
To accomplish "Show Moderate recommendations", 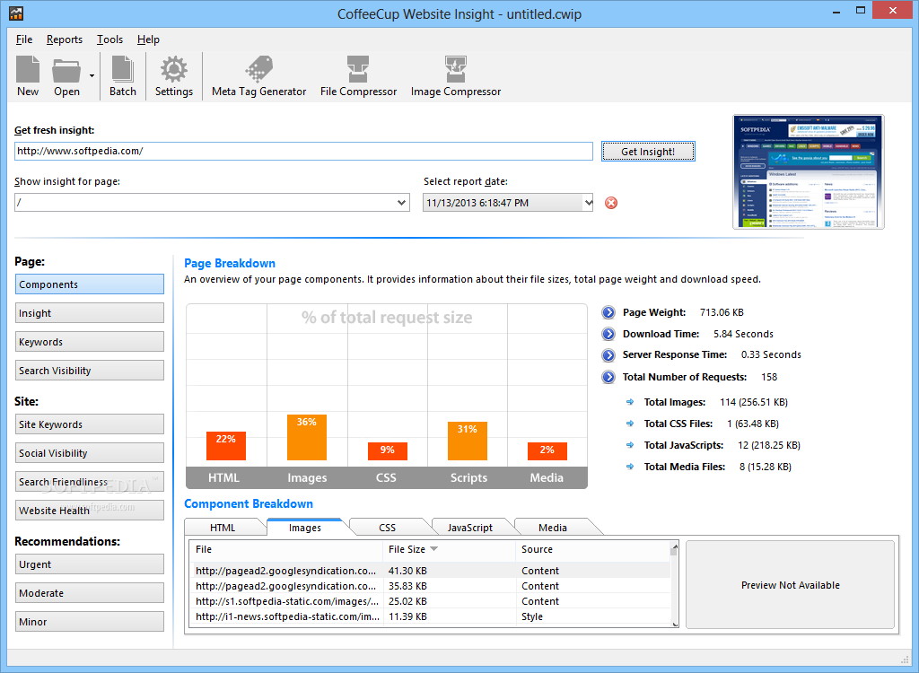I will pyautogui.click(x=90, y=593).
